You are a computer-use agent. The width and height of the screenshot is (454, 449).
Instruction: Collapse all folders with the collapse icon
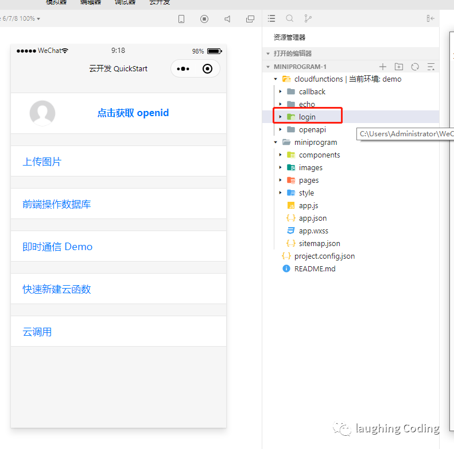[431, 67]
